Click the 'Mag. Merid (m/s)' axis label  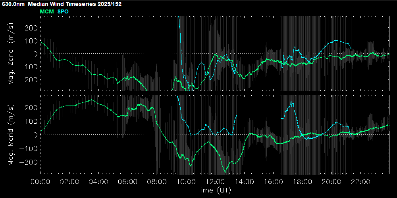point(11,134)
